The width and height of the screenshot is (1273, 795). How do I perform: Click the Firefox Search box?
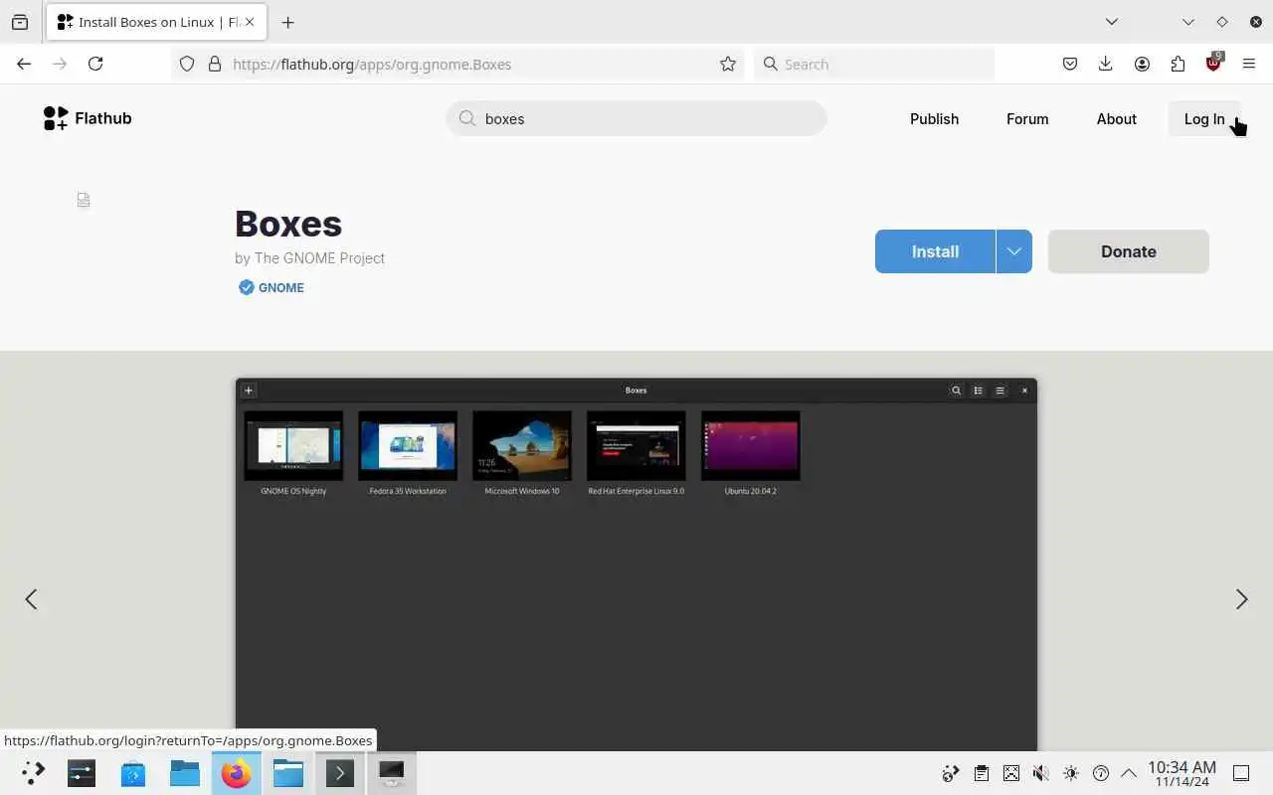(x=873, y=64)
